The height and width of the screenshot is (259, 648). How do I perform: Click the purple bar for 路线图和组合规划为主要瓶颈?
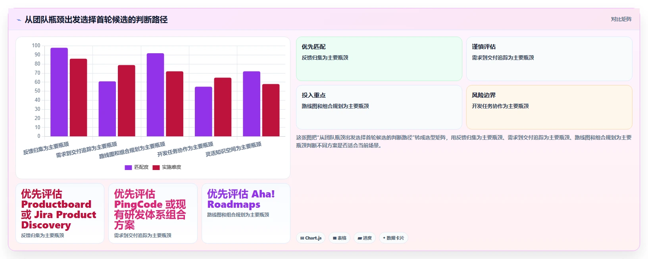155,95
